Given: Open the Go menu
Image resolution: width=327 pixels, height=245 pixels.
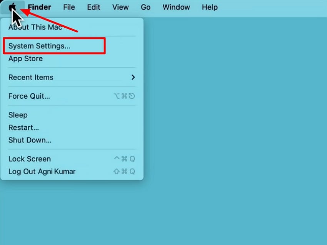Looking at the screenshot, I should 145,7.
